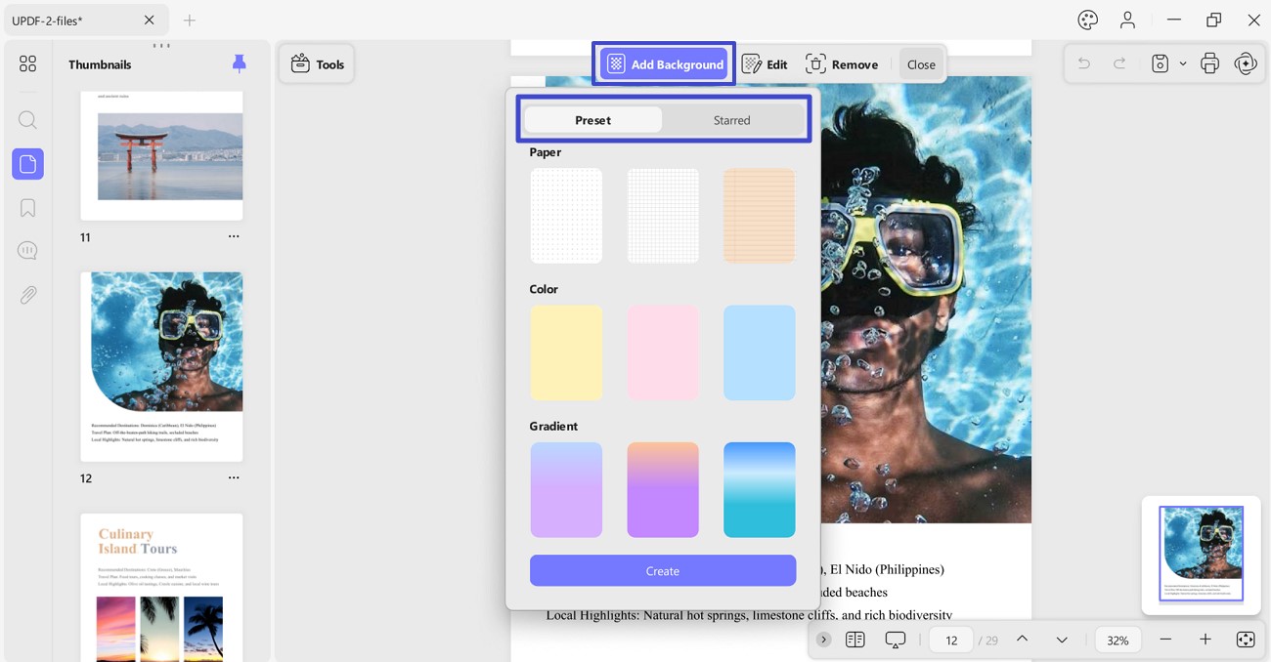The width and height of the screenshot is (1271, 662).
Task: Add a new tab with plus icon
Action: (190, 20)
